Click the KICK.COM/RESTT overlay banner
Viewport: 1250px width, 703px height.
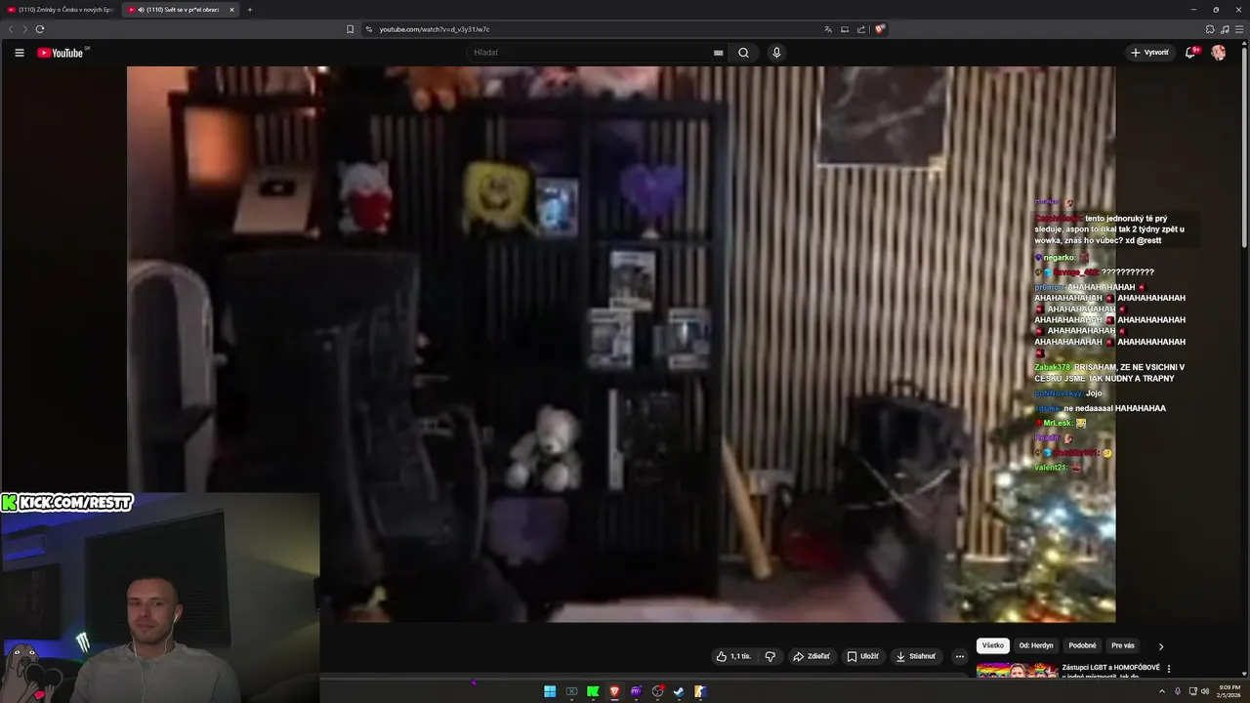coord(66,502)
